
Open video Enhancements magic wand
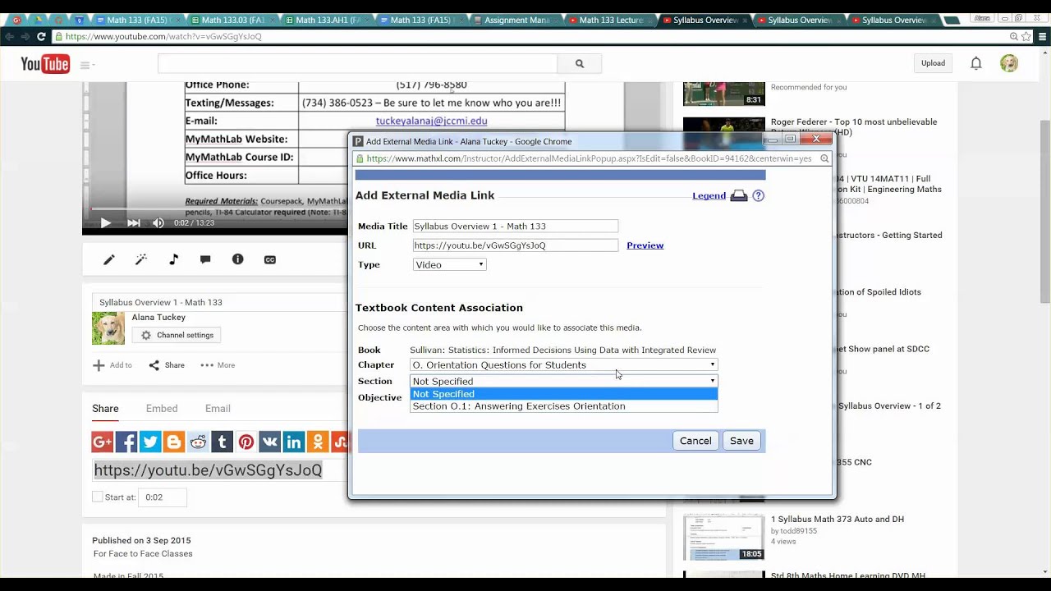141,259
